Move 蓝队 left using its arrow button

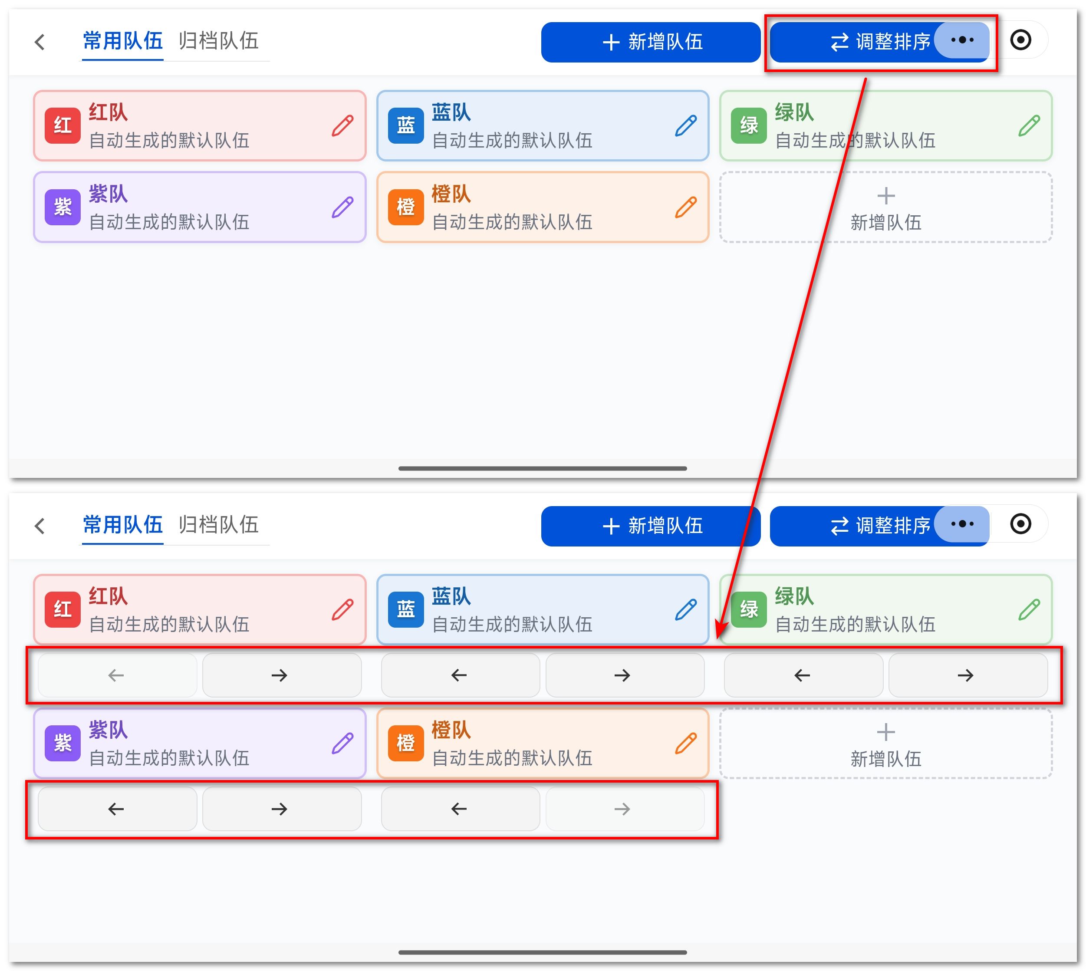(460, 675)
